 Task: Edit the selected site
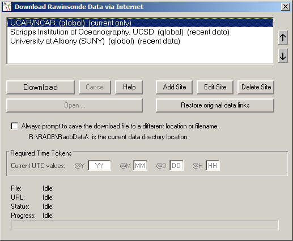(215, 87)
